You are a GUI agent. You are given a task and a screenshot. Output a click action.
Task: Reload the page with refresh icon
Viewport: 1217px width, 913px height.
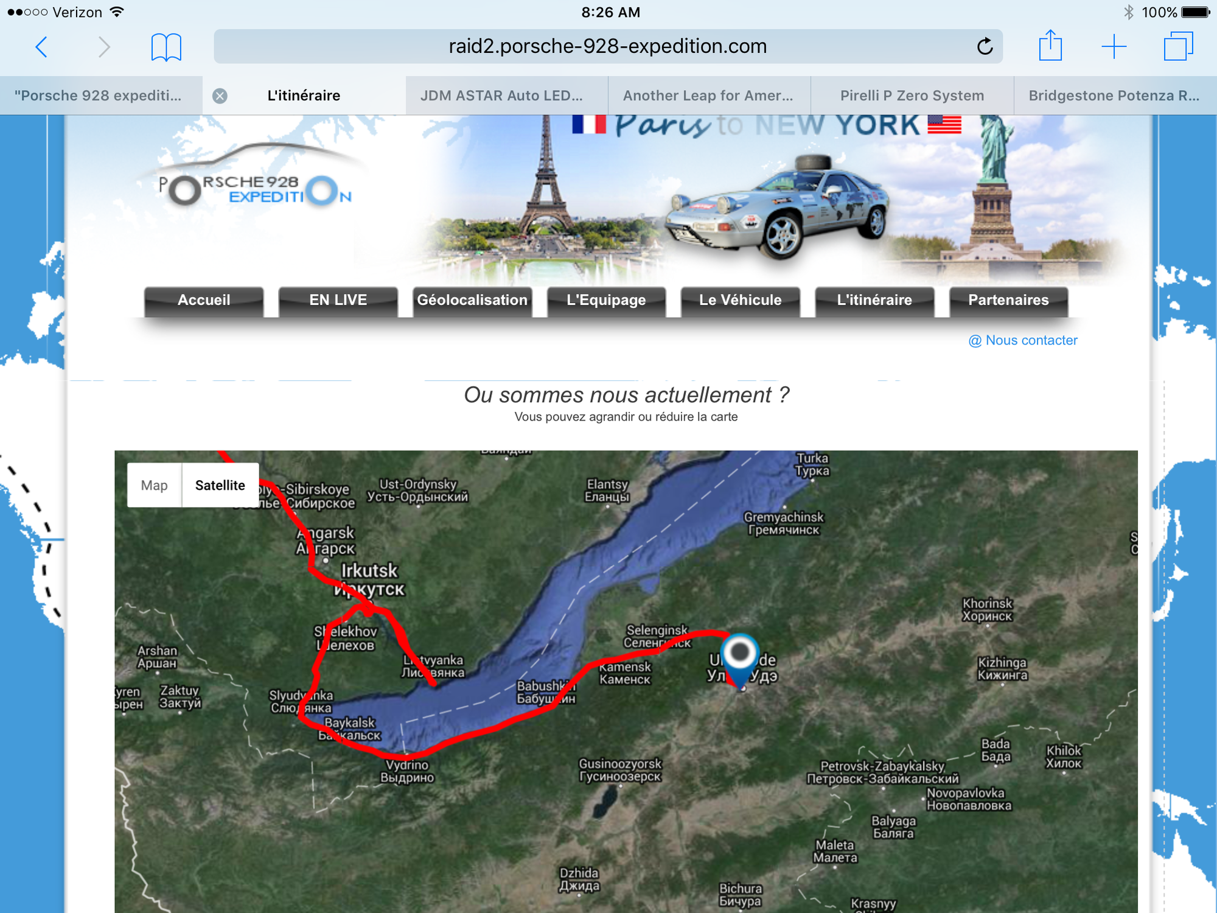point(985,47)
